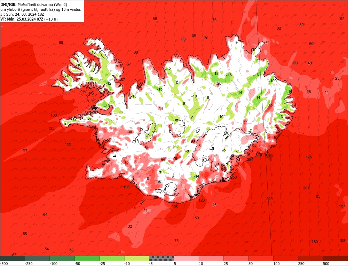Click the ocean value '65' near the top

tap(155, 19)
